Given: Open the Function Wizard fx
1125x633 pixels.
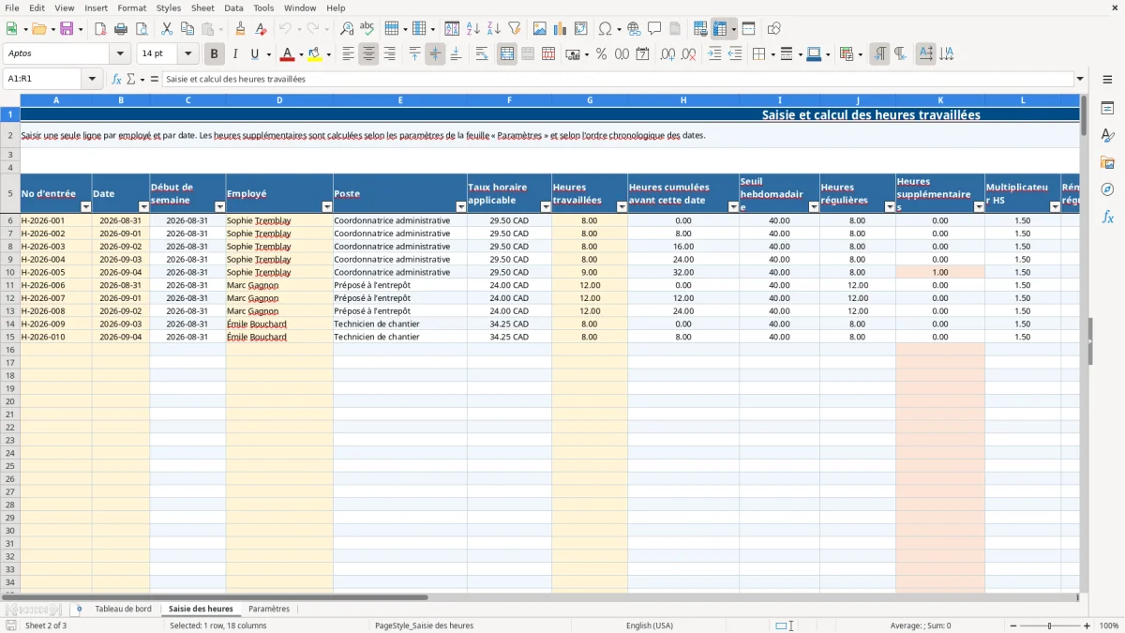Looking at the screenshot, I should (x=116, y=79).
